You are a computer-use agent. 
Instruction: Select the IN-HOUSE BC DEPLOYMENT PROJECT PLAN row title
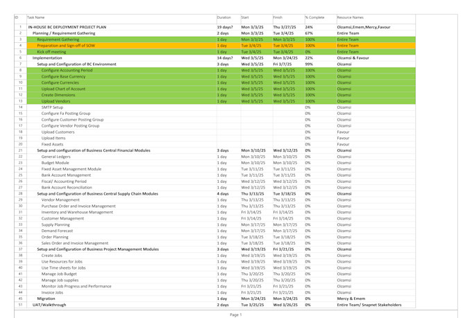click(67, 27)
